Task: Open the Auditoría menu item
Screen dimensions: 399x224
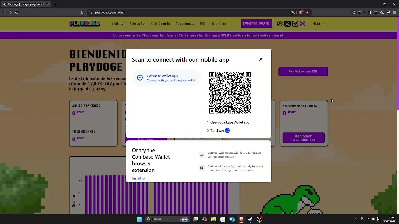Action: (x=219, y=24)
